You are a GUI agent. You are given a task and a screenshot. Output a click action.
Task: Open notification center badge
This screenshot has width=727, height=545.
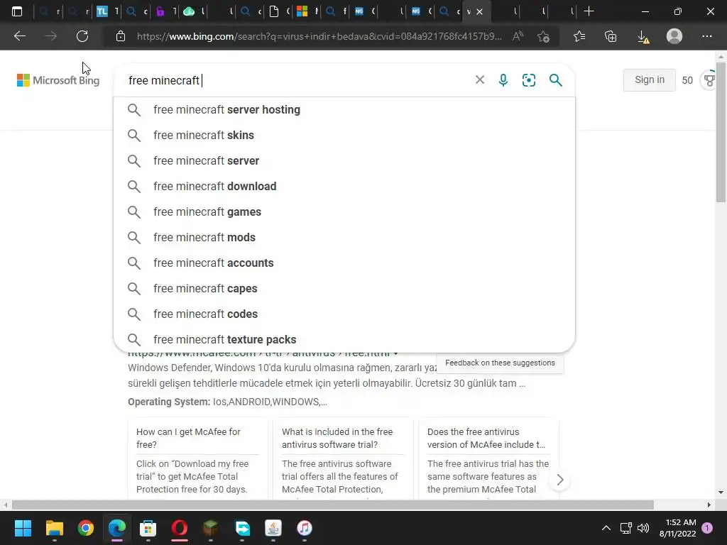point(707,528)
